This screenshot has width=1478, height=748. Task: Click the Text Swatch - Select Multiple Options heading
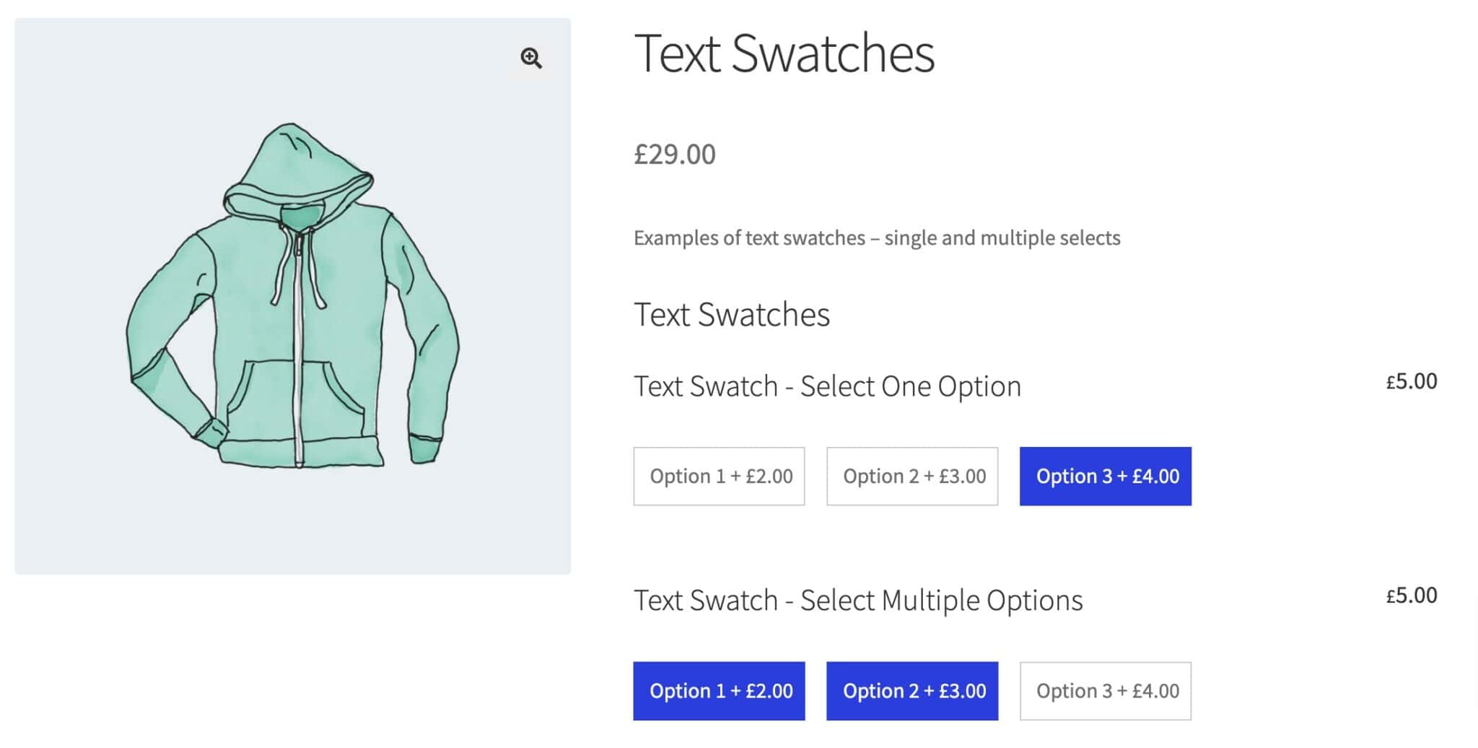[857, 599]
